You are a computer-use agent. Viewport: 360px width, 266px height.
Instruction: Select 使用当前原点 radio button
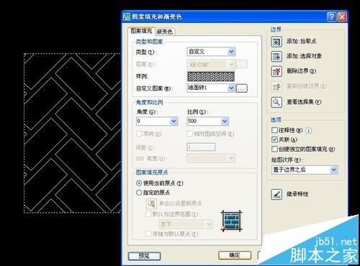coord(139,183)
